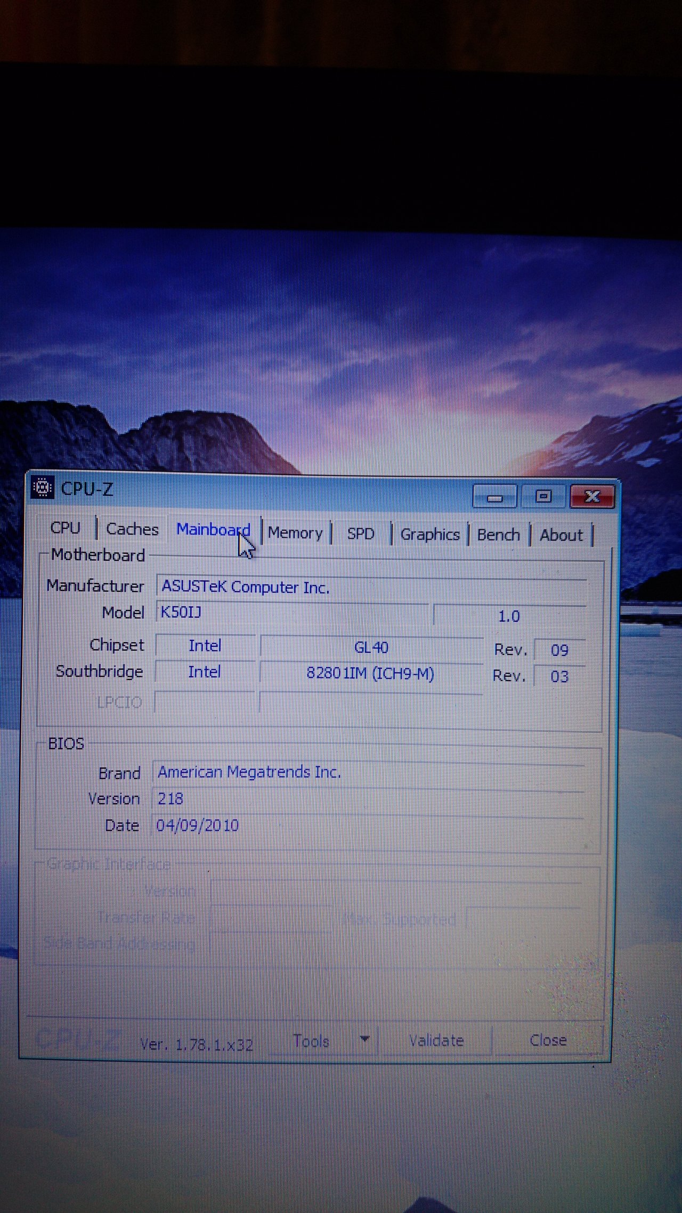Switch to the CPU tab
Image resolution: width=682 pixels, height=1213 pixels.
[66, 528]
